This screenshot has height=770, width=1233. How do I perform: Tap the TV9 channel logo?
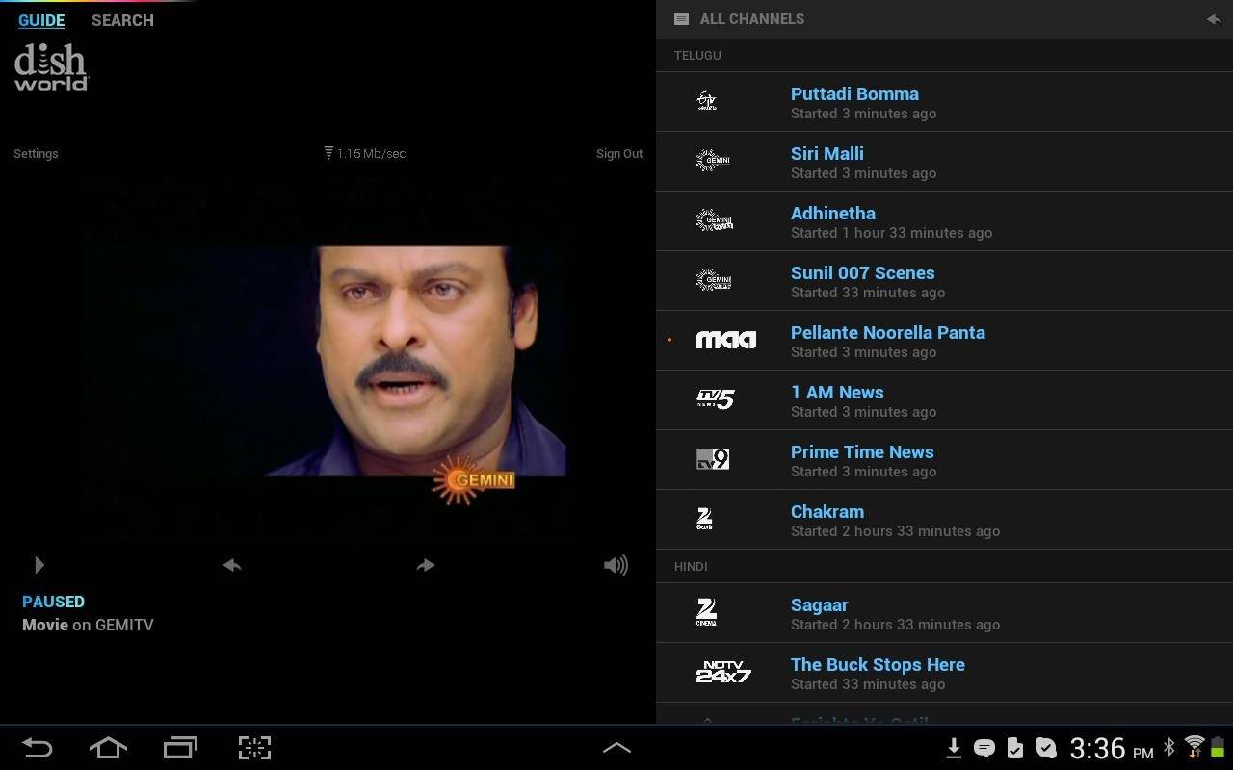713,459
